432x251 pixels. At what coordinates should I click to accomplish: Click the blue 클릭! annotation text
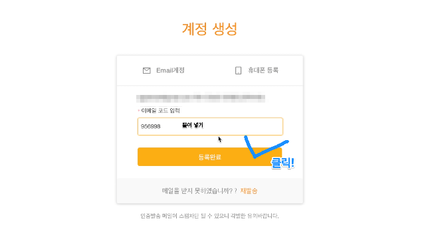pyautogui.click(x=282, y=163)
